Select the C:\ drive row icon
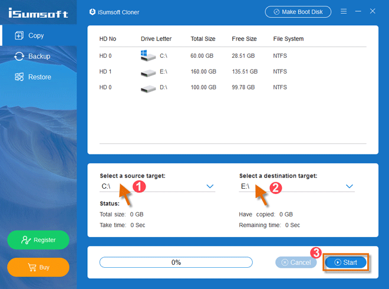 point(148,55)
